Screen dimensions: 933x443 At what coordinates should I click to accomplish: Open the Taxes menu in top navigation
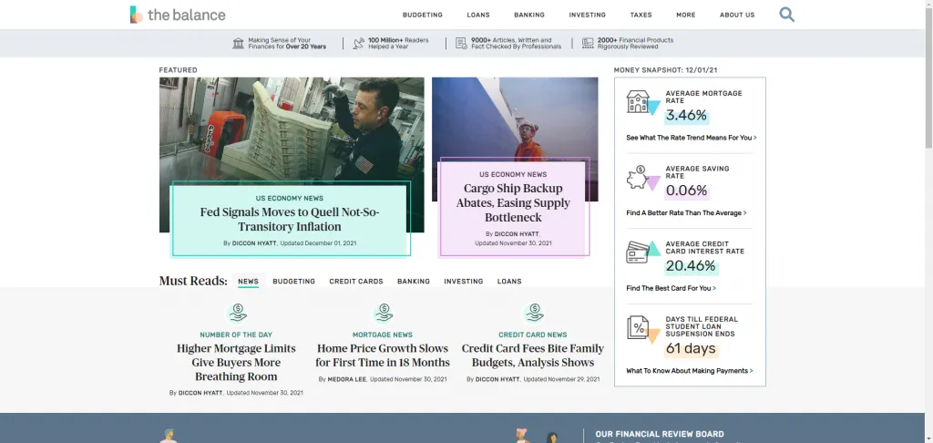pos(641,15)
